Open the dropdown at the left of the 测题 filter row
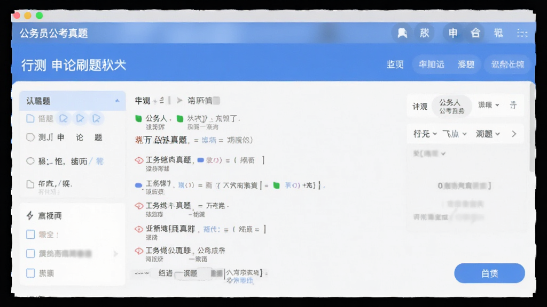This screenshot has width=547, height=307. [x=425, y=134]
